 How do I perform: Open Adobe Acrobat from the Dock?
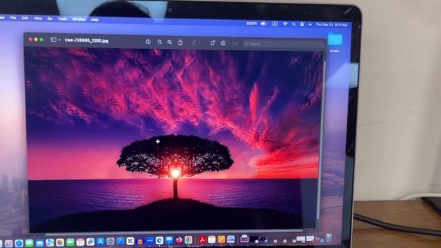pyautogui.click(x=202, y=240)
